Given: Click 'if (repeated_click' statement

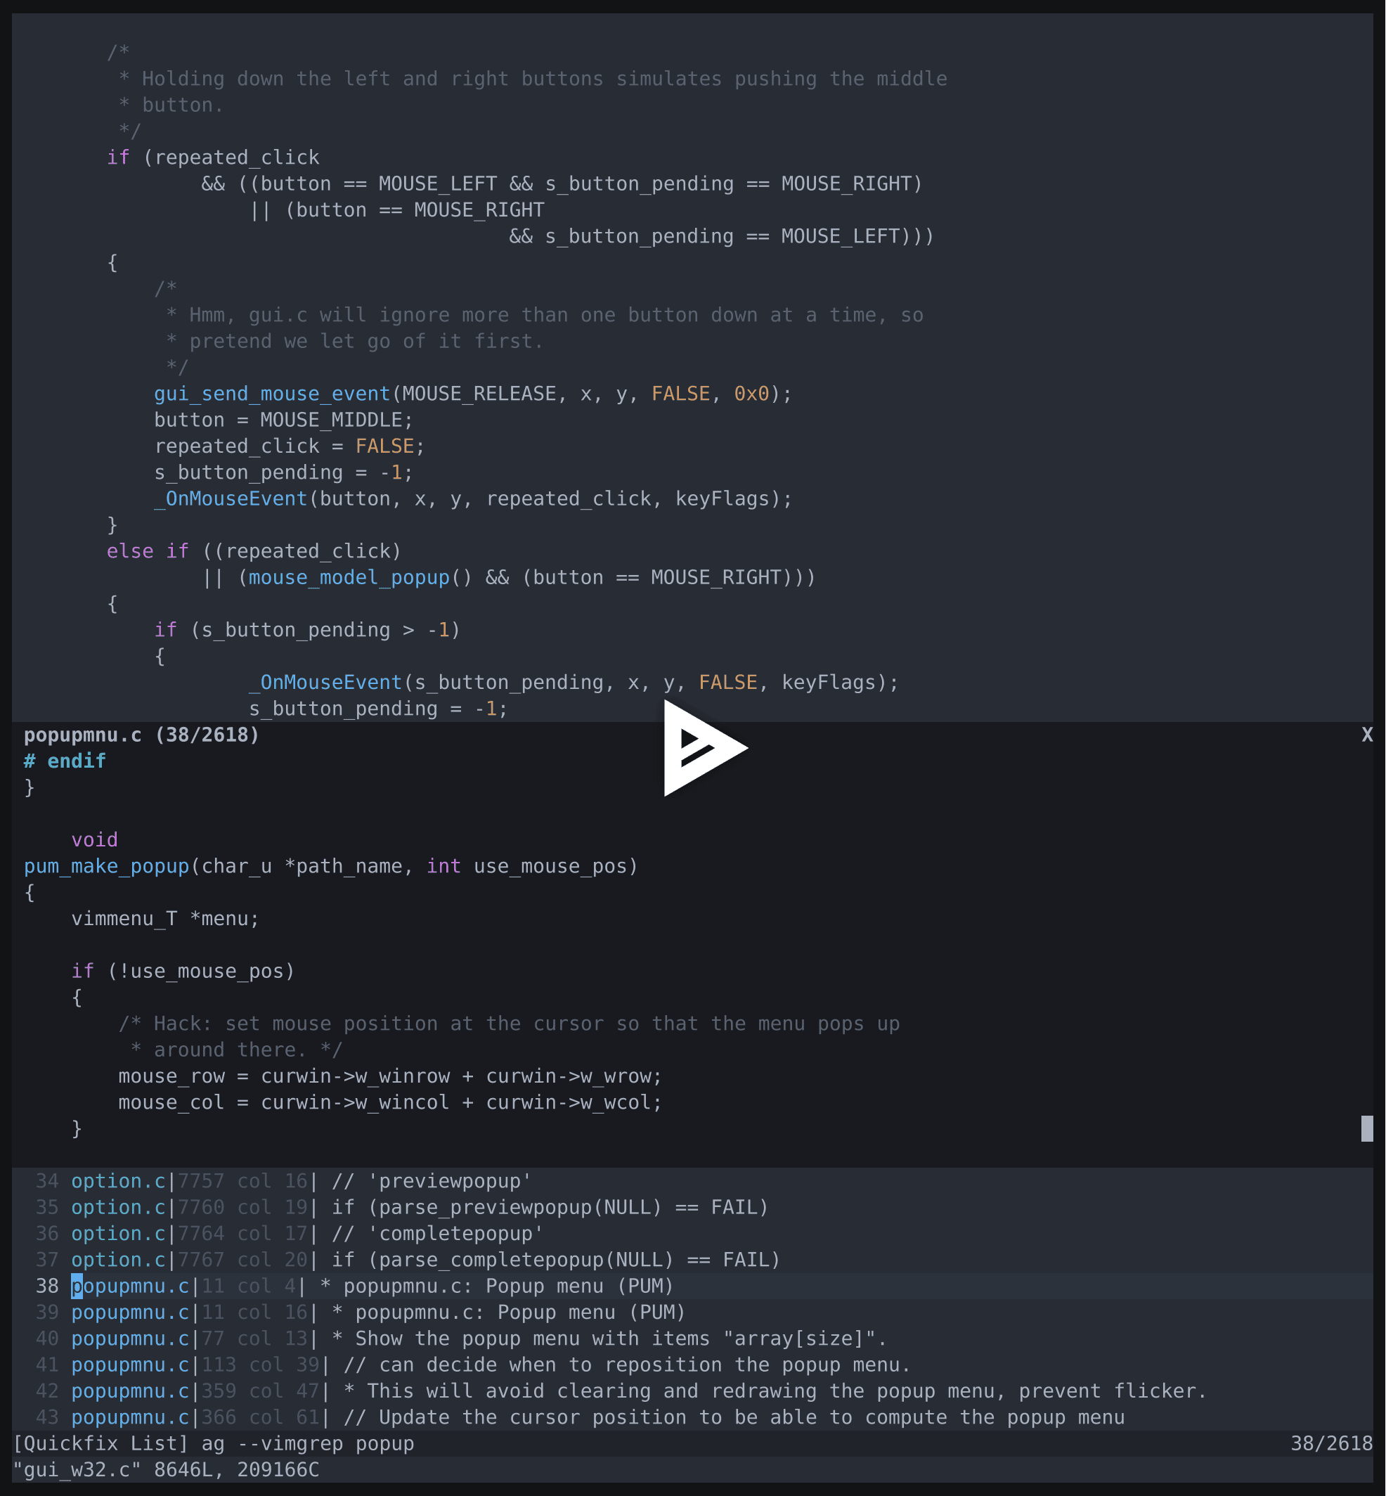Looking at the screenshot, I should tap(213, 157).
